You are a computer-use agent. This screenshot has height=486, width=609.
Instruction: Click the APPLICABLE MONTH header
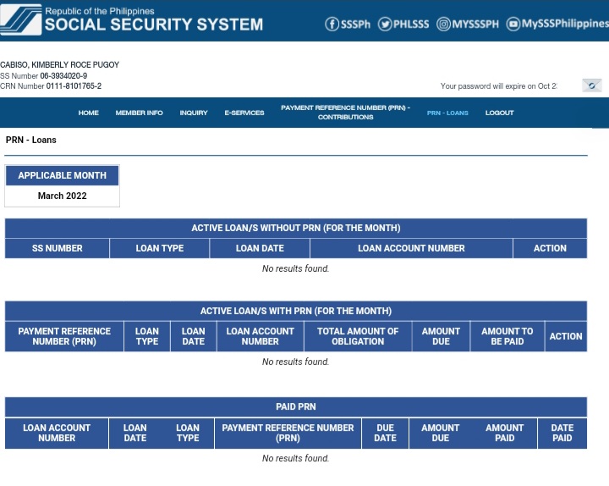point(62,175)
